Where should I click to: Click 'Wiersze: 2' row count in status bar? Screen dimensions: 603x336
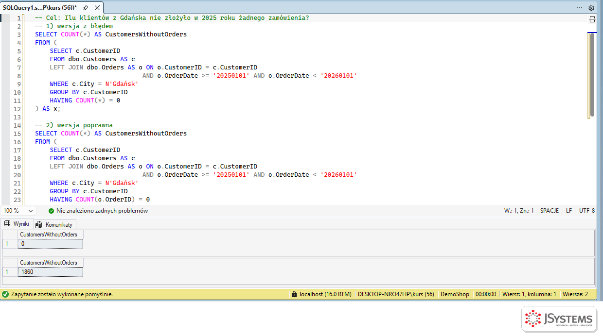point(575,294)
